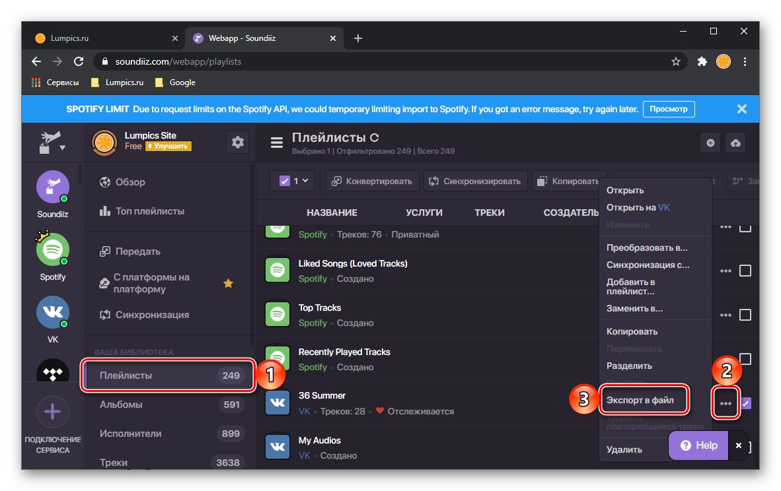Click the Spotify icon of Top Tracks playlist

278,314
